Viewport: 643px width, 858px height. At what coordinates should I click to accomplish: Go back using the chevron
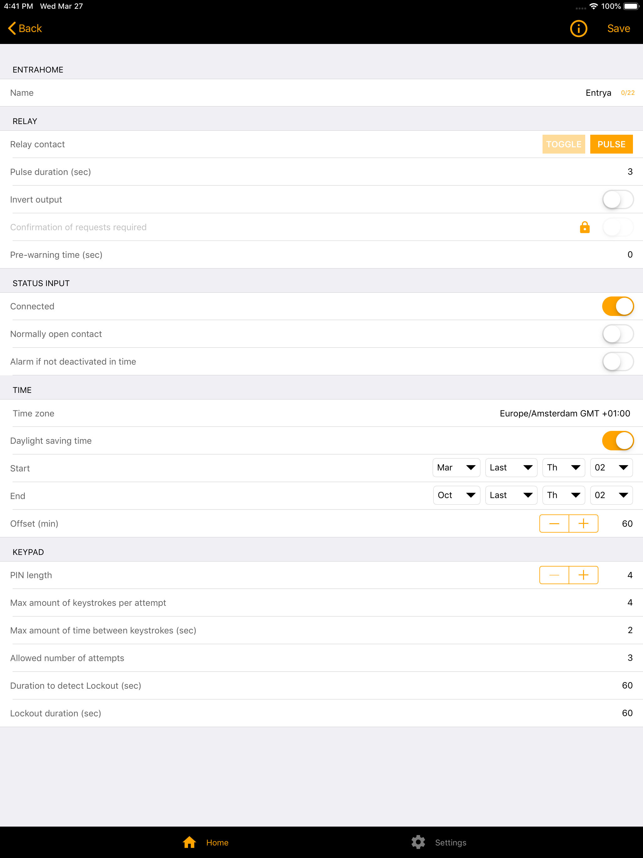point(12,28)
